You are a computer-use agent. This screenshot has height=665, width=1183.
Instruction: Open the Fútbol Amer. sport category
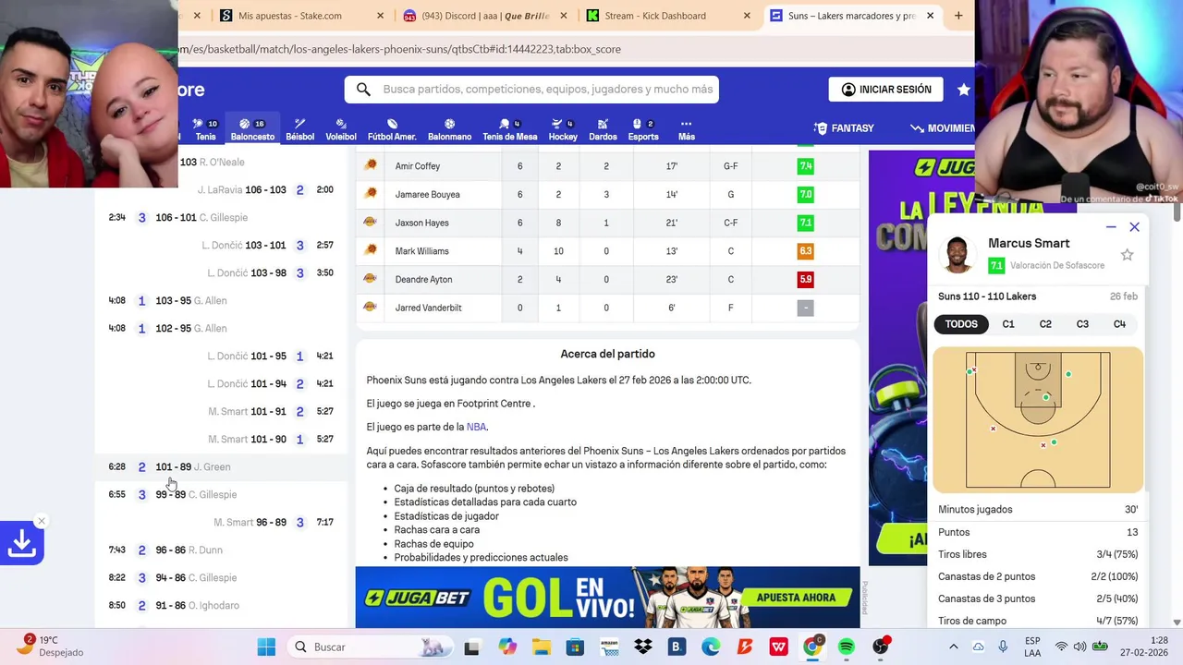[x=392, y=129]
